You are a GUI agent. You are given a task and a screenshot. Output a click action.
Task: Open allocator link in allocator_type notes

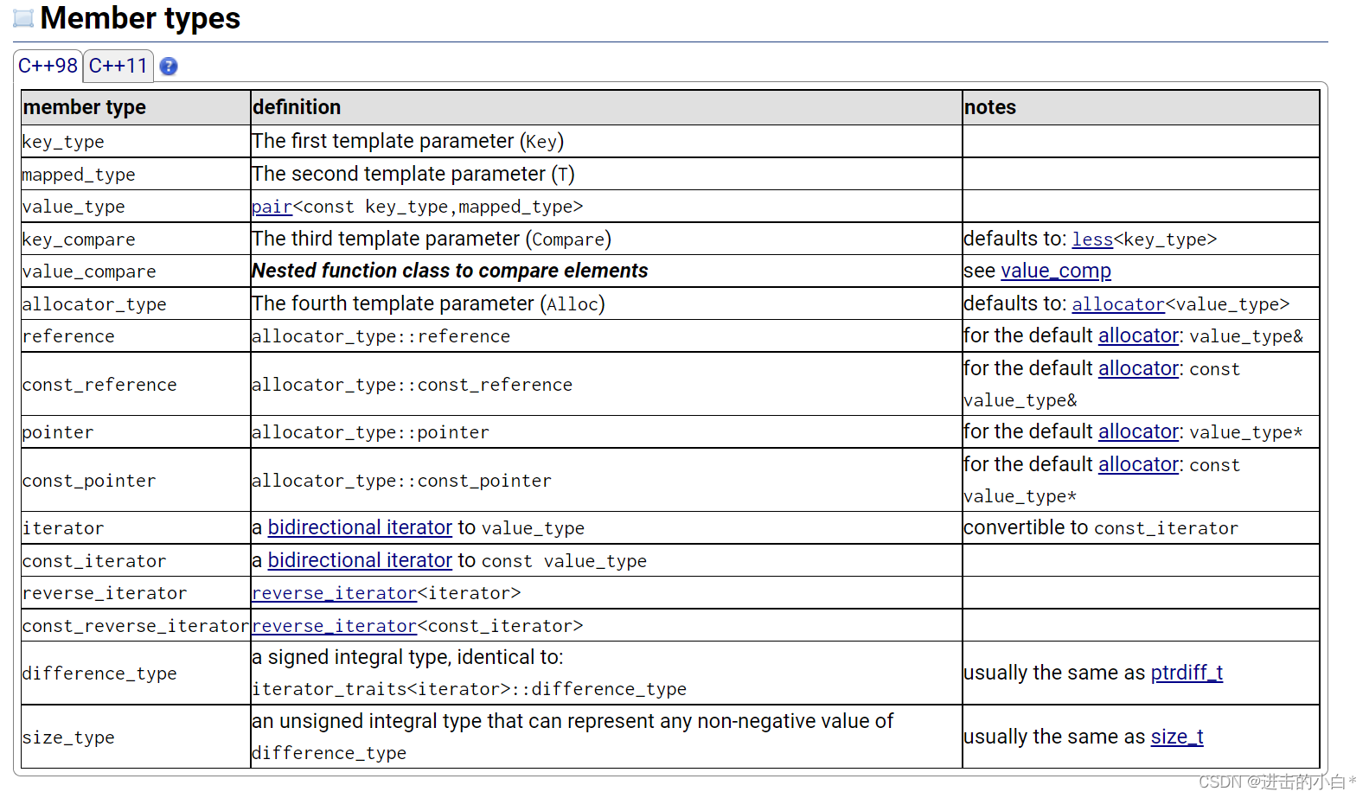coord(1118,304)
